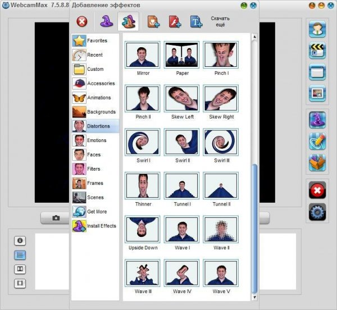Open settings with the gear icon
Image resolution: width=337 pixels, height=310 pixels.
click(x=317, y=212)
